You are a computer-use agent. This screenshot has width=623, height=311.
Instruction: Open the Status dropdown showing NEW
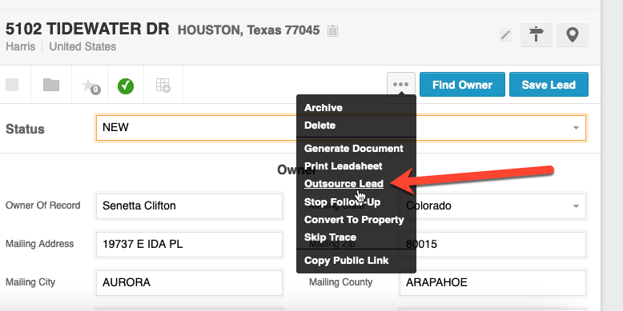pos(340,128)
